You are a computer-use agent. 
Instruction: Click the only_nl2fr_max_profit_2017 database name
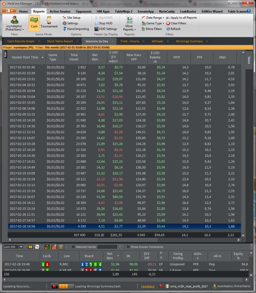[x=189, y=286]
